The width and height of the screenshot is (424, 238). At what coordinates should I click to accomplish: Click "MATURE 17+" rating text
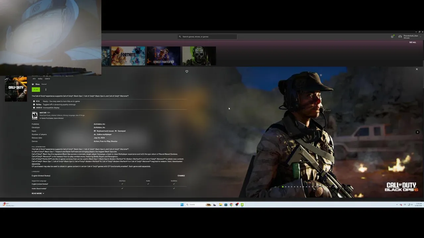point(45,113)
